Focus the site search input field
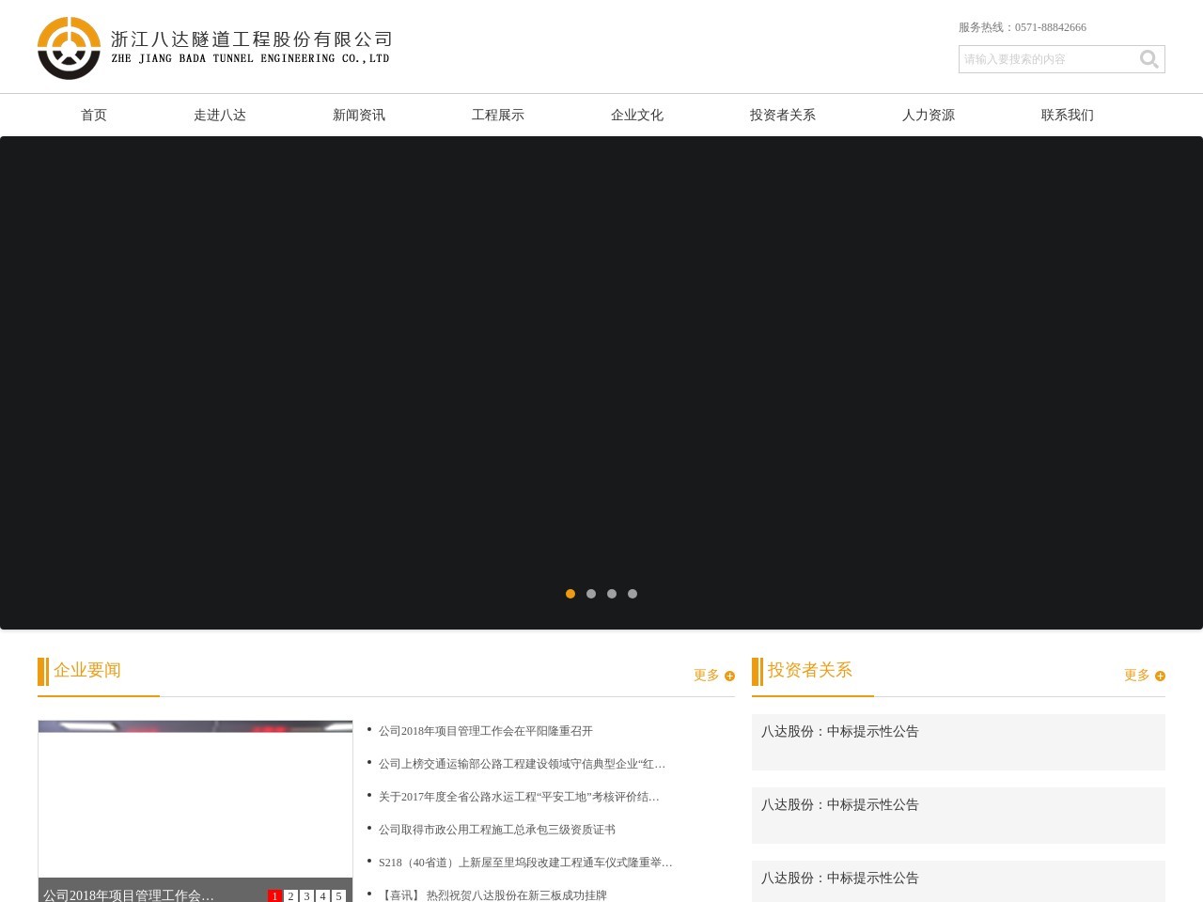1203x902 pixels. (x=1048, y=59)
